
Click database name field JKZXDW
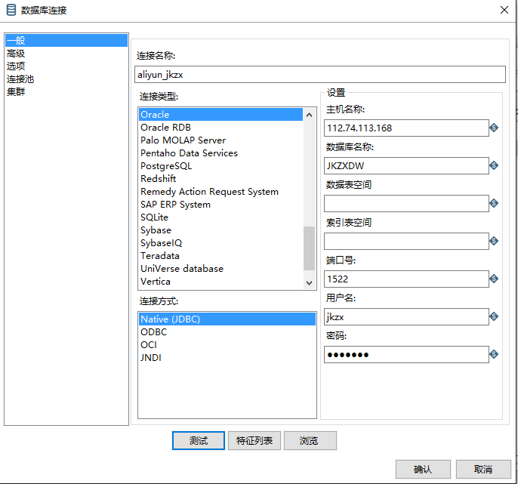[x=406, y=165]
